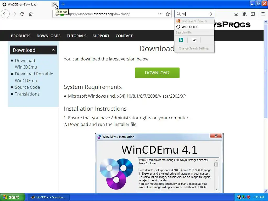Screen dimensions: 268x201
Task: Open the Source Code link
Action: pyautogui.click(x=27, y=87)
